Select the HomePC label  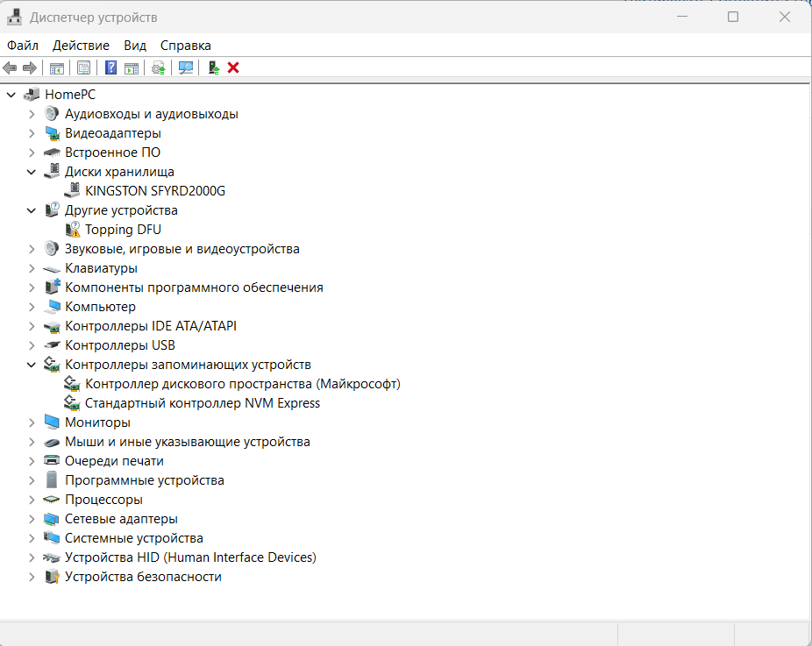click(70, 94)
